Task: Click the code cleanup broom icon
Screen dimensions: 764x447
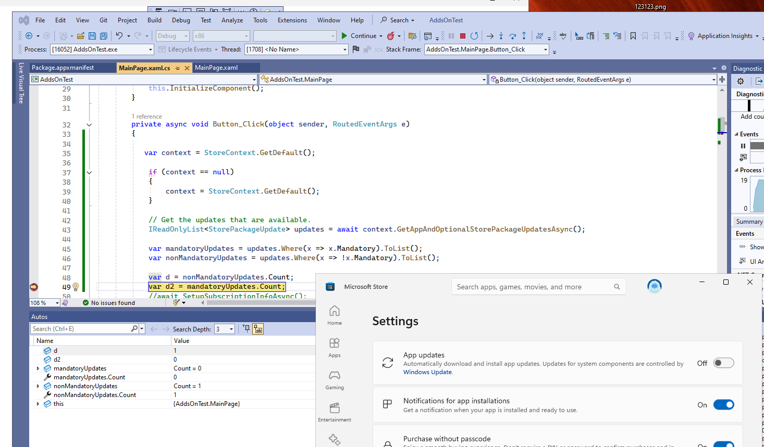Action: pyautogui.click(x=177, y=302)
